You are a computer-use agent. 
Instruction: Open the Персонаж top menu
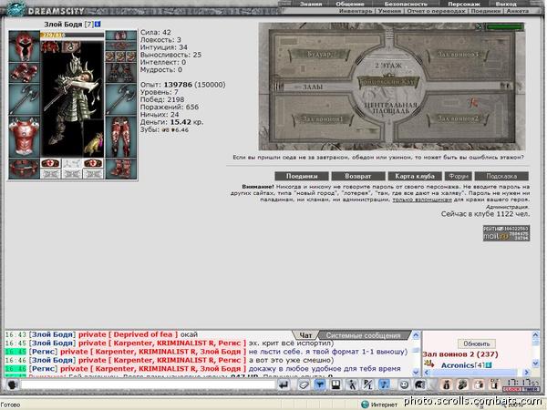click(464, 4)
